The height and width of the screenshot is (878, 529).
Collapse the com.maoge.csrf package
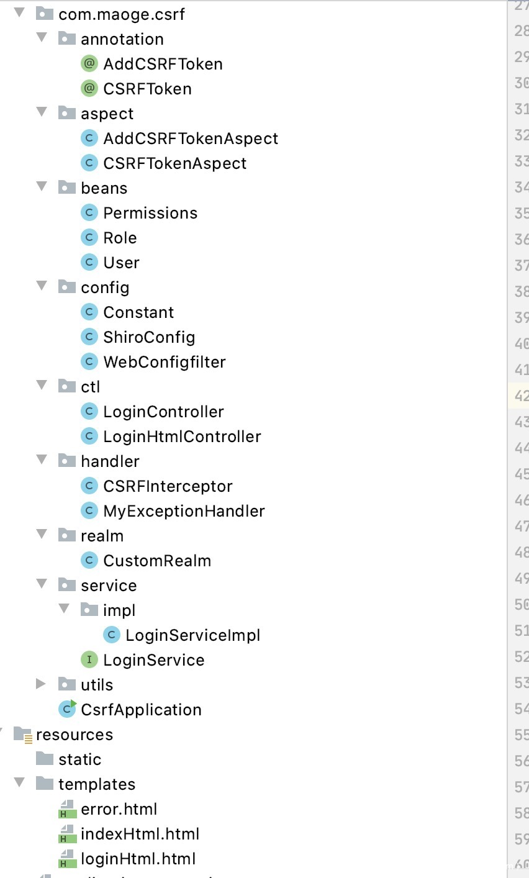pyautogui.click(x=19, y=13)
